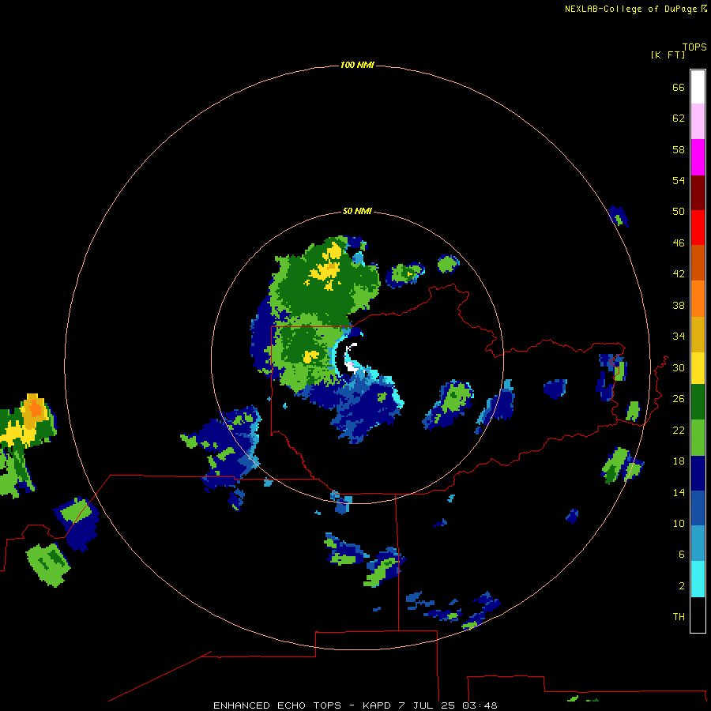Click the 2 value on the legend
Screen dimensions: 711x711
point(682,586)
